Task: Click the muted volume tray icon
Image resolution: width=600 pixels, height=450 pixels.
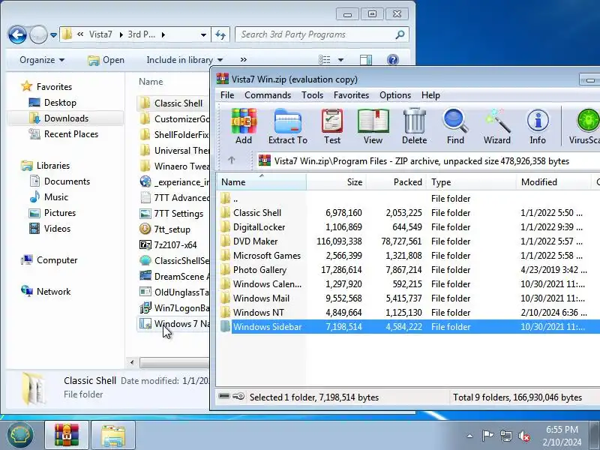Action: [523, 436]
